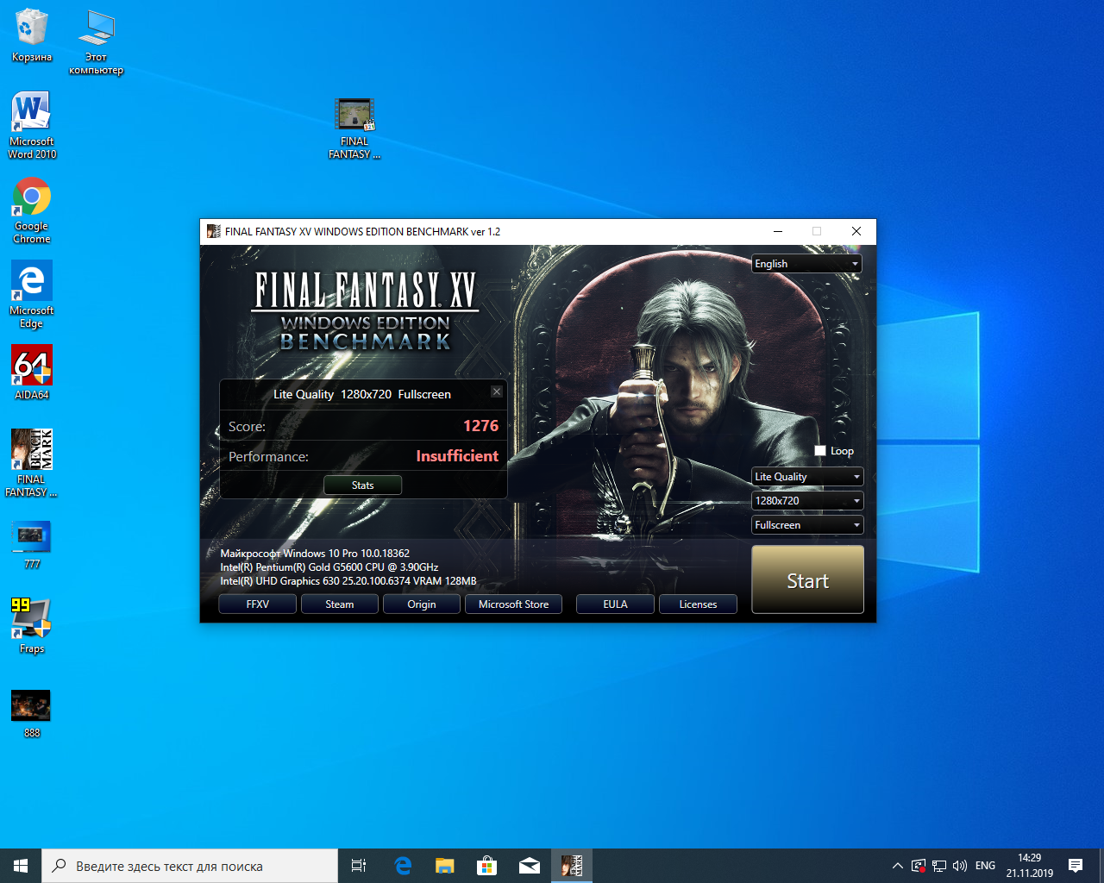Select the 888 image file icon
Viewport: 1104px width, 883px height.
pos(32,713)
